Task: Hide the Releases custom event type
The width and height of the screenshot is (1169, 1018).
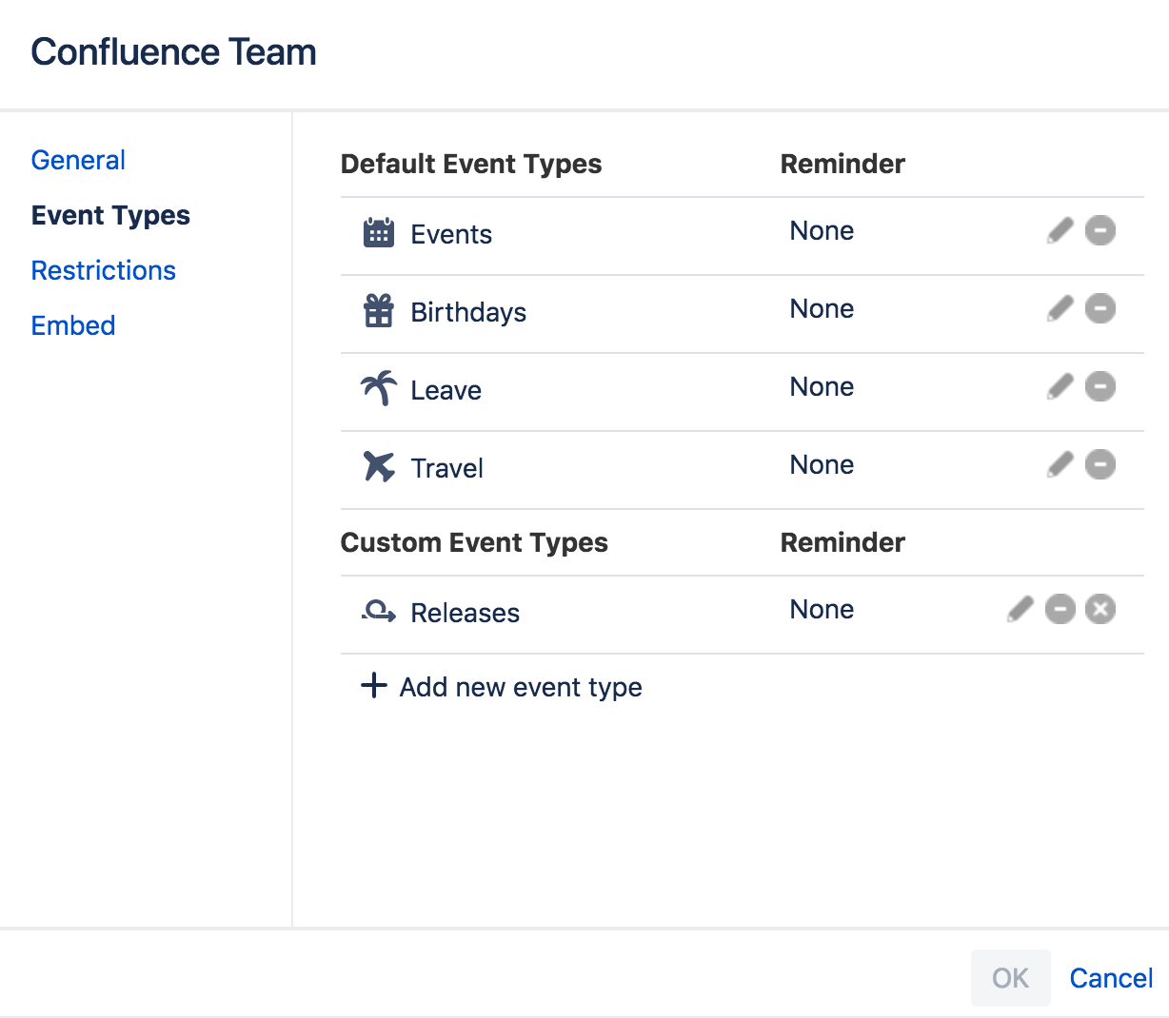Action: (x=1060, y=610)
